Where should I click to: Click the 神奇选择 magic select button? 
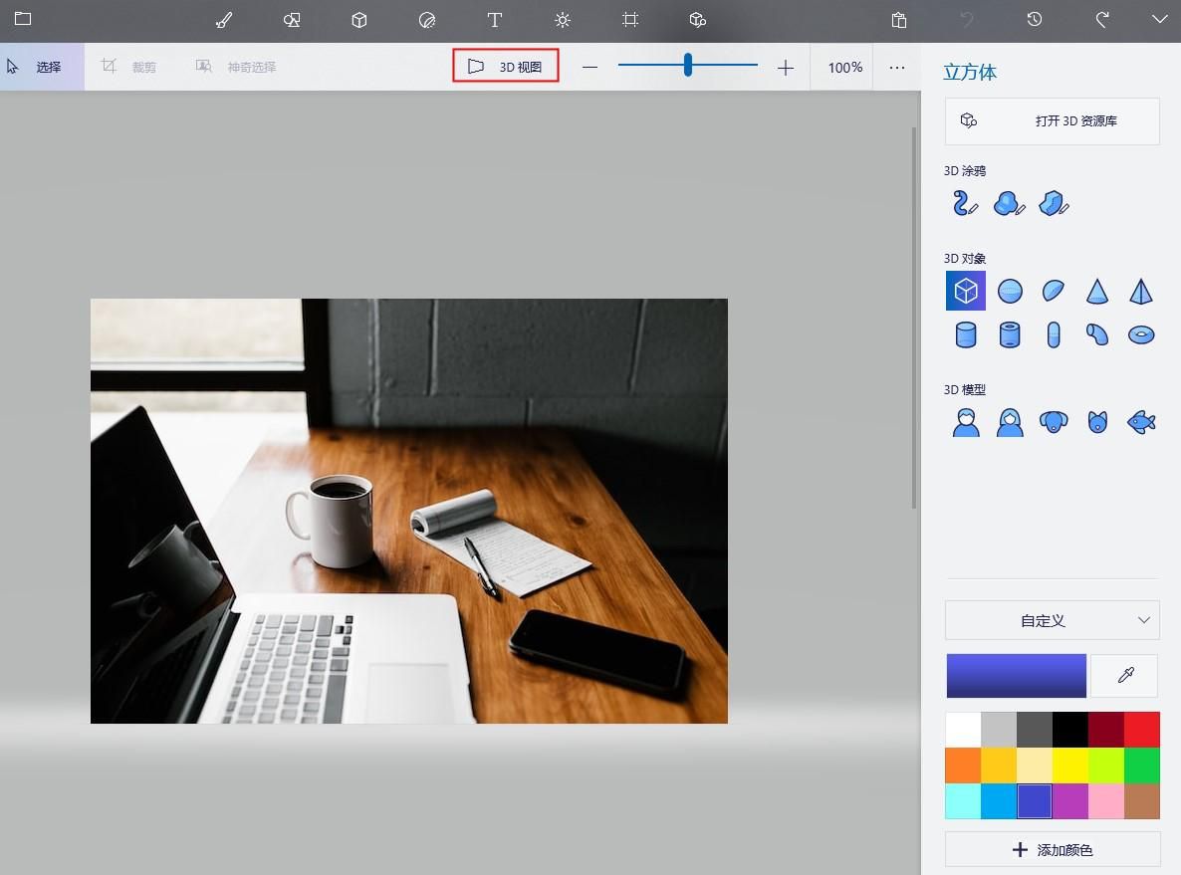[236, 67]
